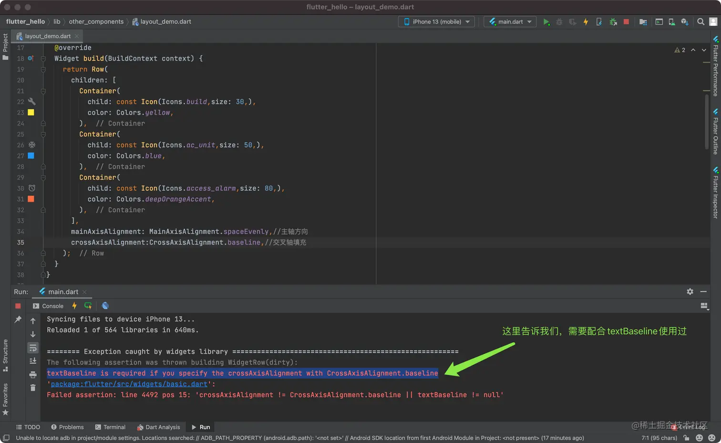Stop process via Run panel red square
Screen dimensions: 721x443
click(x=18, y=306)
